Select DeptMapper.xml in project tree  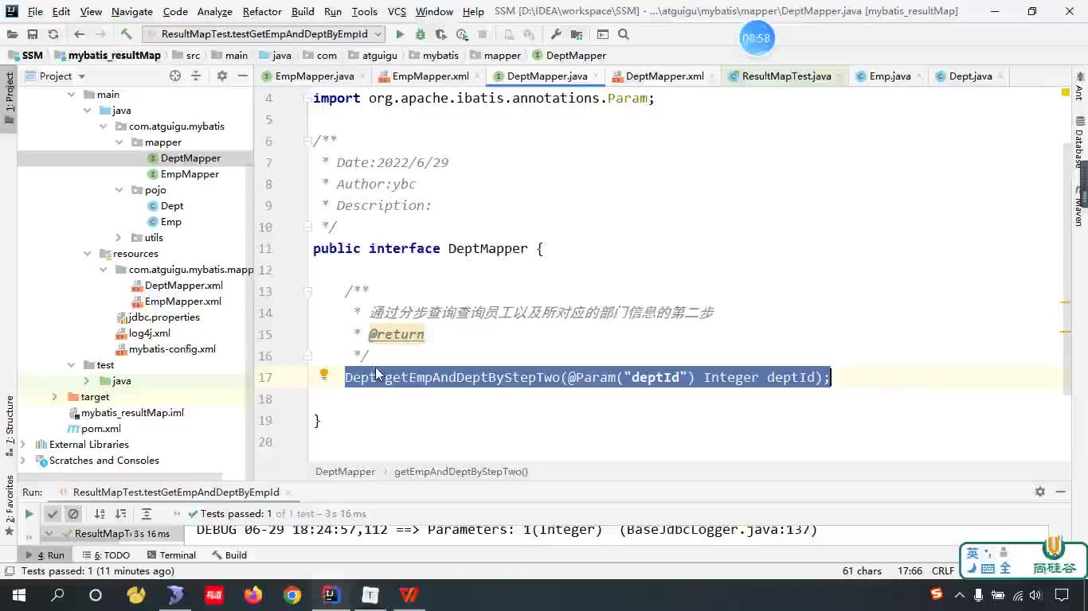184,286
